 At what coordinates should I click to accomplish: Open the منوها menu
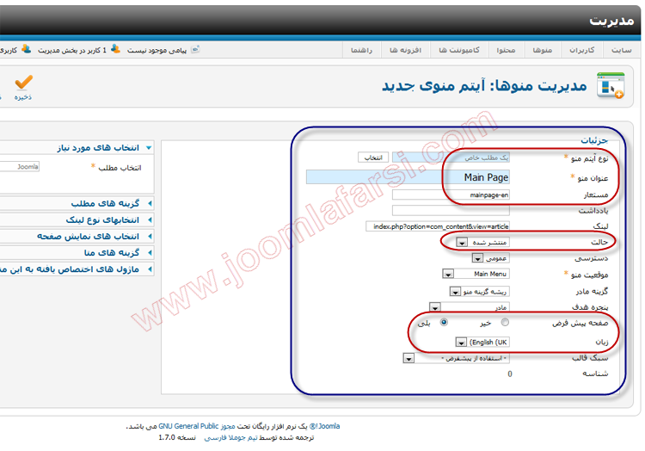coord(543,50)
